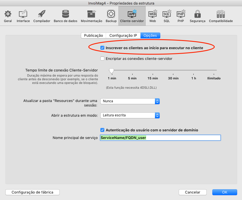The height and width of the screenshot is (200, 242).
Task: Open the Abrir a estrutura em modo dropdown
Action: click(130, 115)
